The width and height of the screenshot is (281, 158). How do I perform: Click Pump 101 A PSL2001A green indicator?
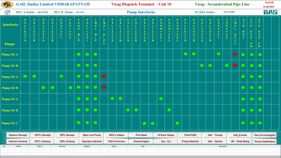click(186, 54)
